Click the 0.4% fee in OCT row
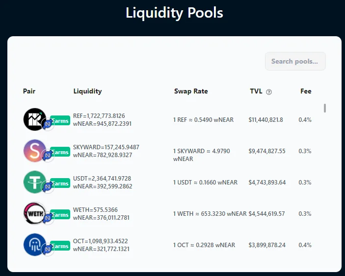The image size is (345, 276). 305,245
